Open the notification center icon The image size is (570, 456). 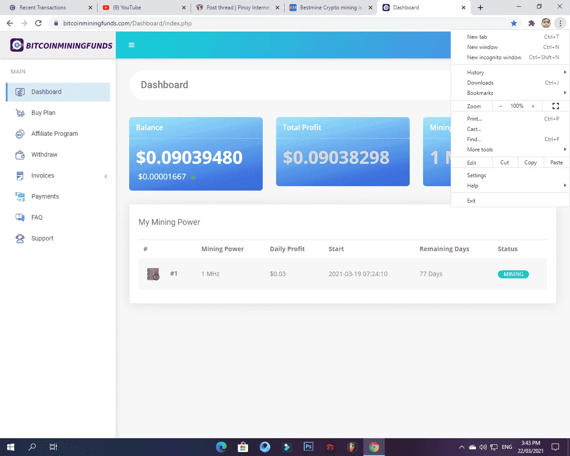click(x=555, y=447)
